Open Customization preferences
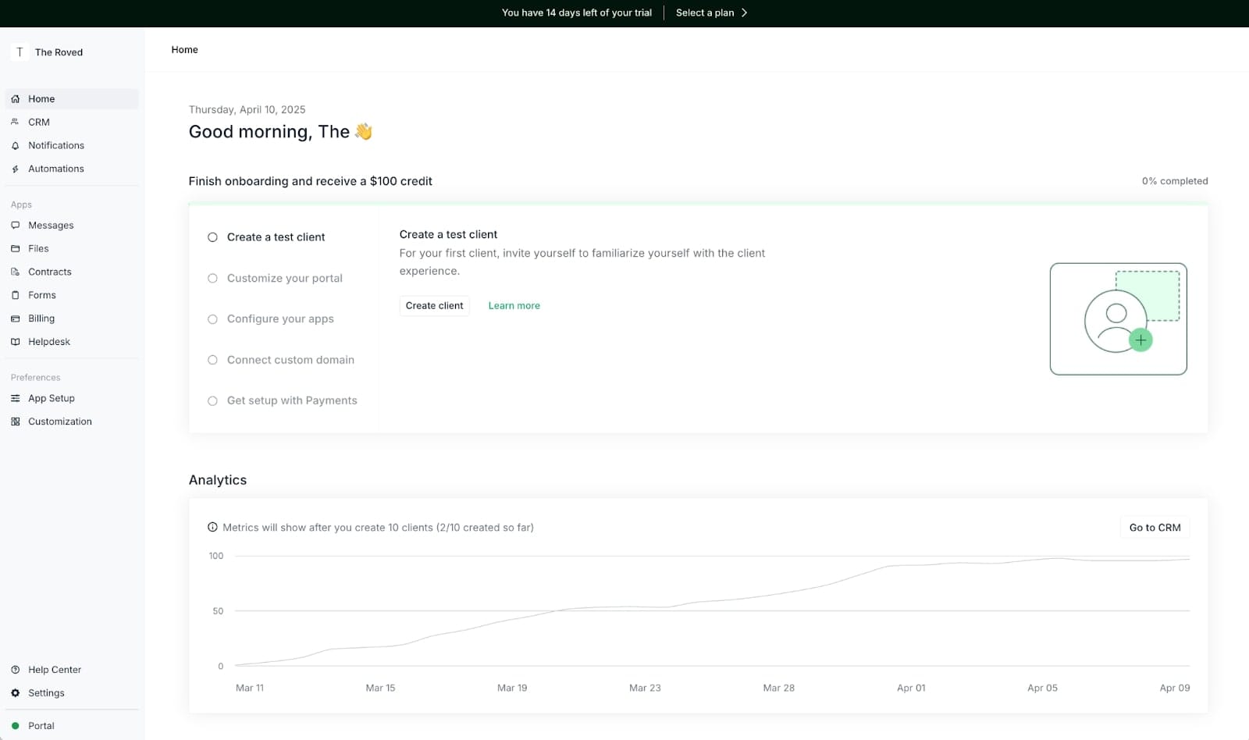 (x=59, y=421)
